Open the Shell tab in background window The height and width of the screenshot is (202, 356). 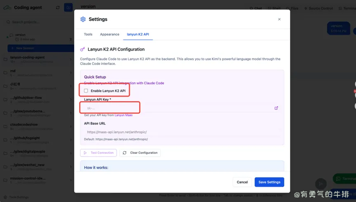[x=274, y=8]
